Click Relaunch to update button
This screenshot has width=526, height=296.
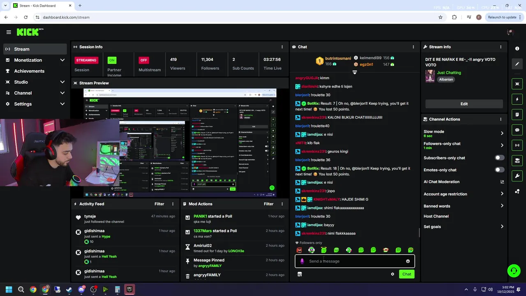click(x=505, y=17)
